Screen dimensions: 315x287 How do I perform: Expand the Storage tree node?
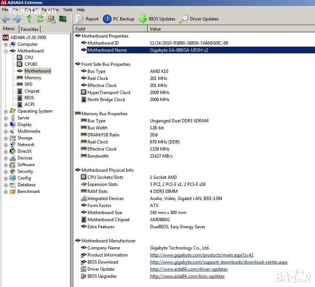pos(6,138)
